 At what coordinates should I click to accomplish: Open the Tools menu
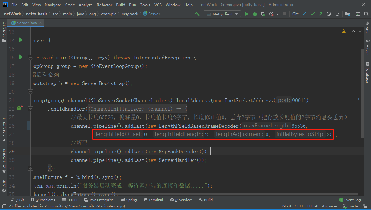click(x=145, y=5)
